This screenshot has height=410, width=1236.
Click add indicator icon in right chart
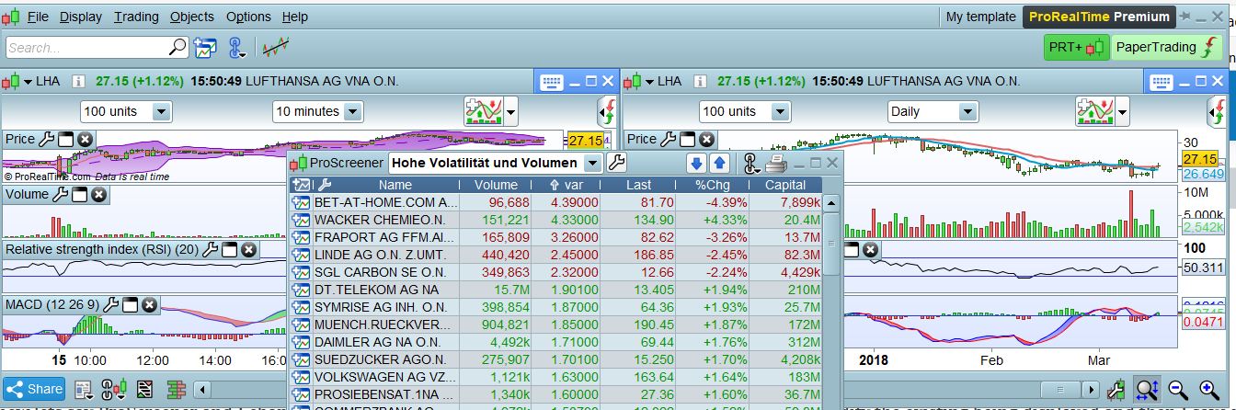coord(1093,111)
